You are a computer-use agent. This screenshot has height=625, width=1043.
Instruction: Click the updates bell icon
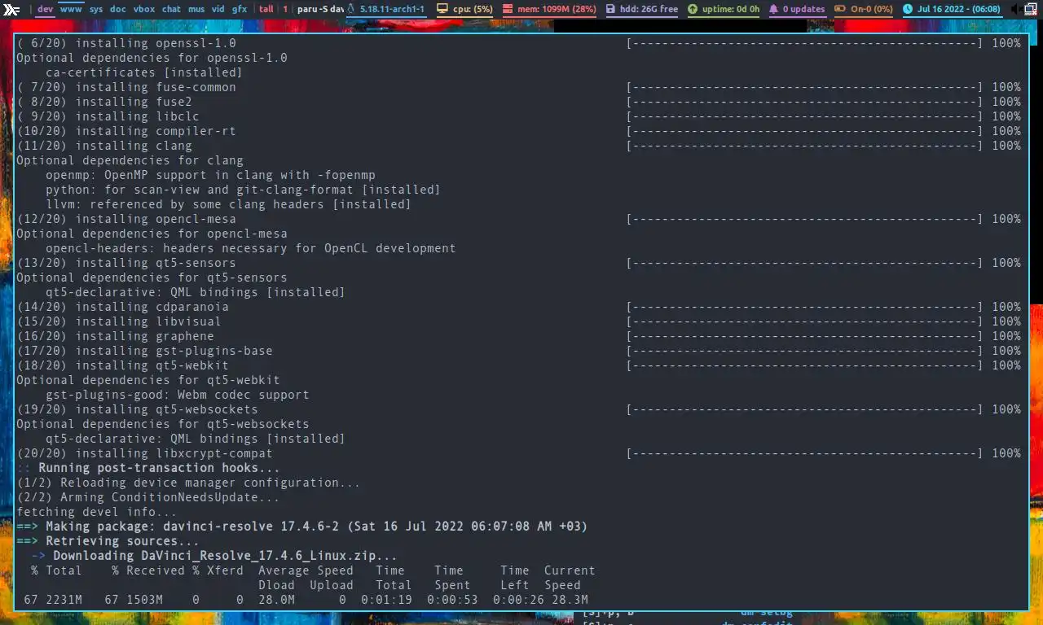(774, 10)
